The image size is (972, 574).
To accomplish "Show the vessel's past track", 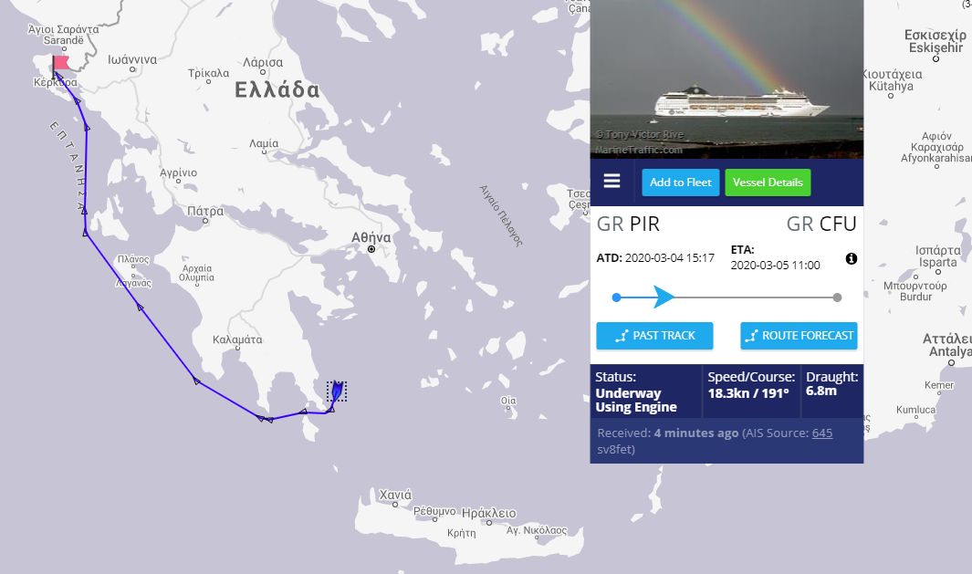I will pos(654,336).
